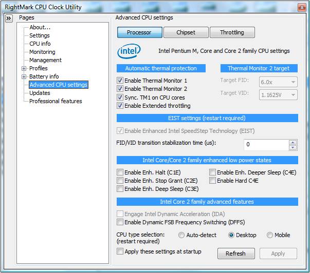The height and width of the screenshot is (273, 310).
Task: Open the Target VID dropdown
Action: (278, 95)
